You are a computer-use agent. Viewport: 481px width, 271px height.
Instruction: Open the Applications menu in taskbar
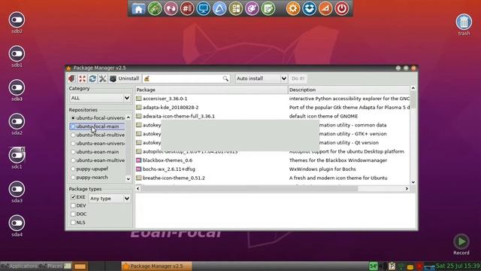[x=20, y=266]
